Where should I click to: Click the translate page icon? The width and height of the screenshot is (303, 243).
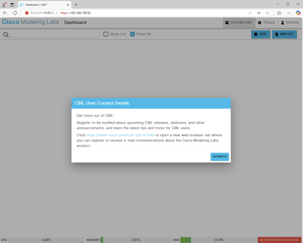coord(259,13)
